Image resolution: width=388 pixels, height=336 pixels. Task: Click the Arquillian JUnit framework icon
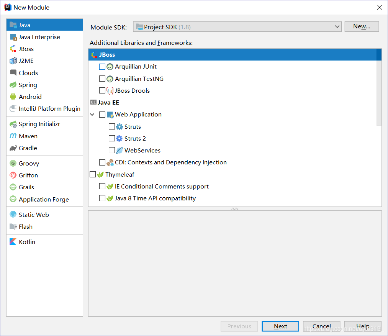[x=110, y=67]
